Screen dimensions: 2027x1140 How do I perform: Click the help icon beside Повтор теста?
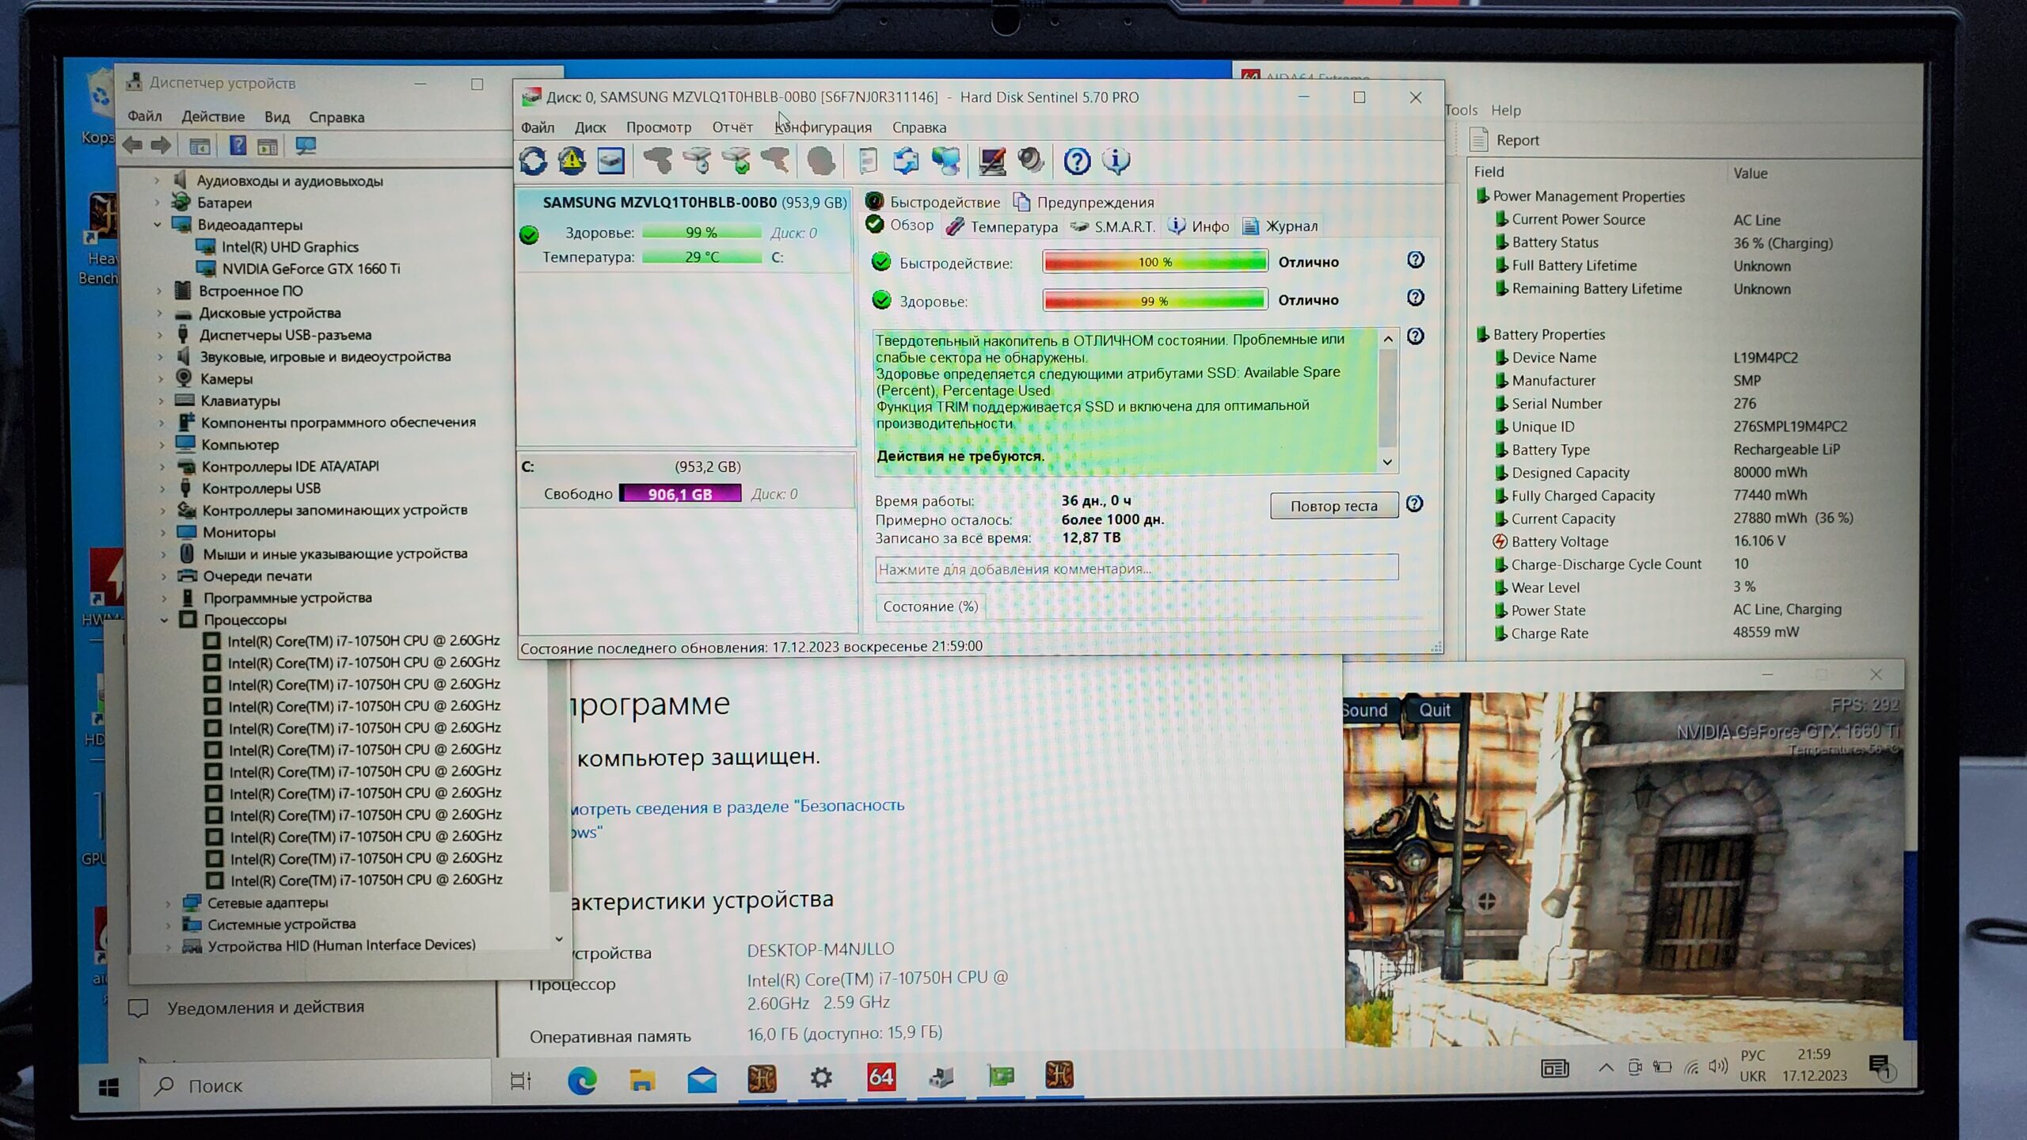(x=1414, y=504)
